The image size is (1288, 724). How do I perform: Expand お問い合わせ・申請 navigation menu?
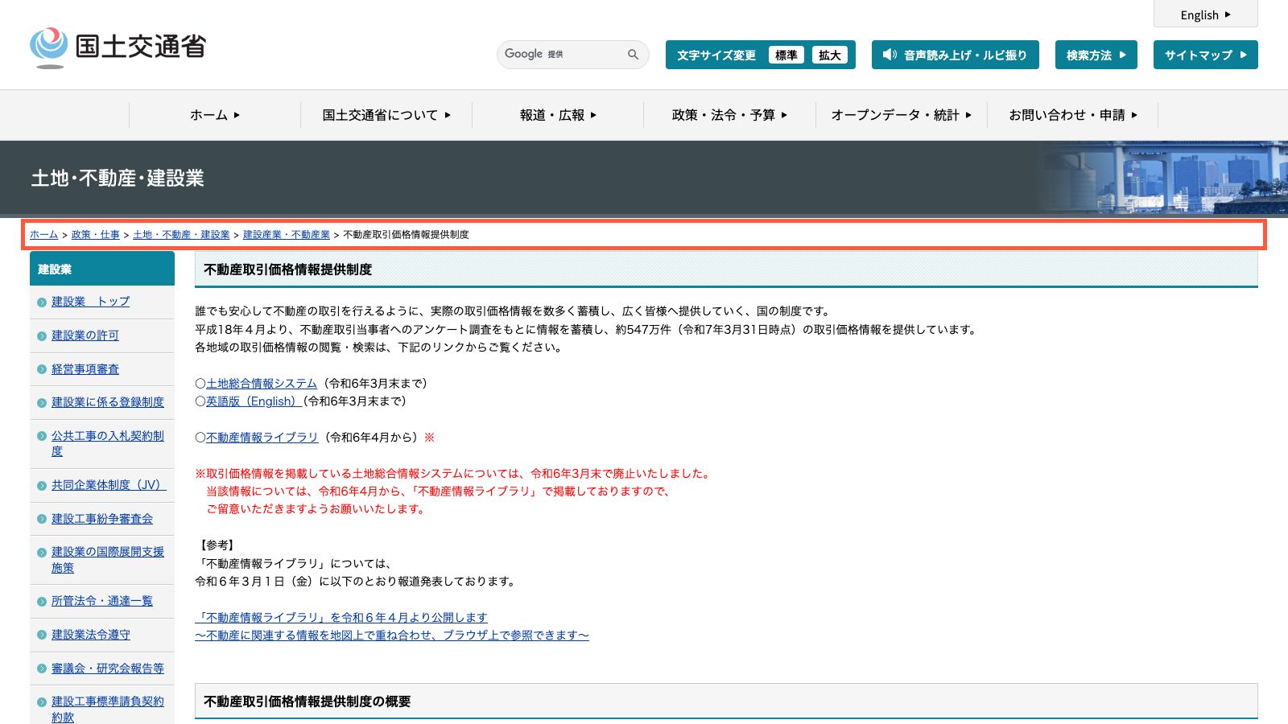[x=1072, y=115]
